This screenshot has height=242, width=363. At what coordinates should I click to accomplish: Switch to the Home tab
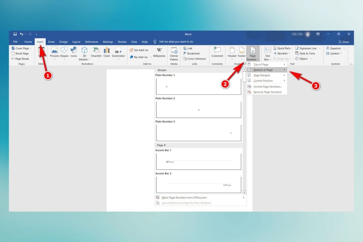pos(28,42)
